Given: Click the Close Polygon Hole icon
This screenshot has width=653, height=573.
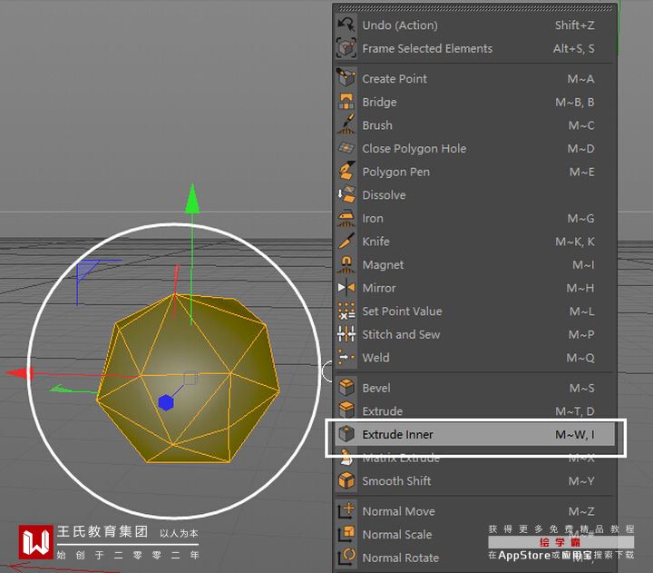Looking at the screenshot, I should 346,148.
